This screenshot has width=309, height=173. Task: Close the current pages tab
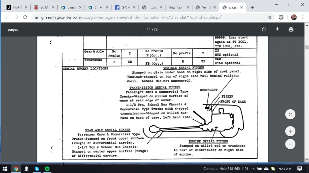click(x=241, y=7)
